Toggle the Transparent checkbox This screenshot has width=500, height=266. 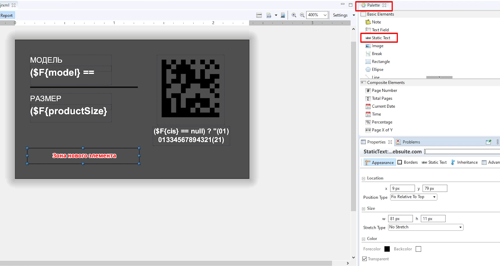pyautogui.click(x=365, y=259)
